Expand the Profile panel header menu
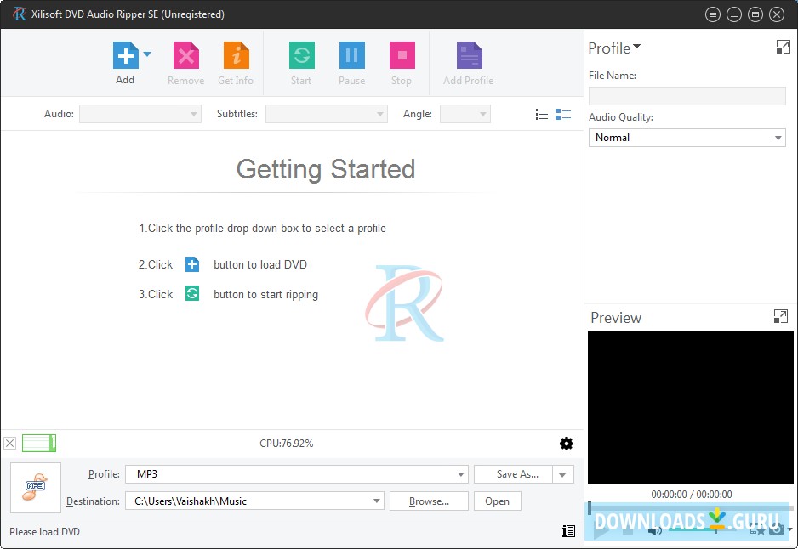This screenshot has height=549, width=798. coord(614,48)
